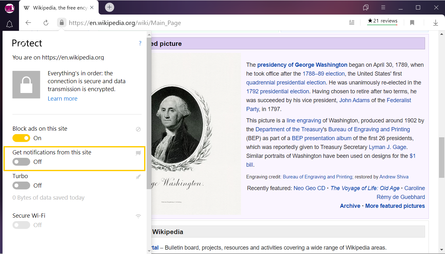Open Protect help question mark
This screenshot has height=254, width=445.
point(140,43)
